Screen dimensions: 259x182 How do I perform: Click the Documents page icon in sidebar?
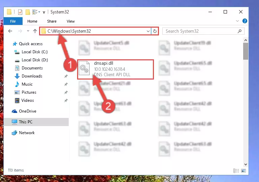pos(17,68)
